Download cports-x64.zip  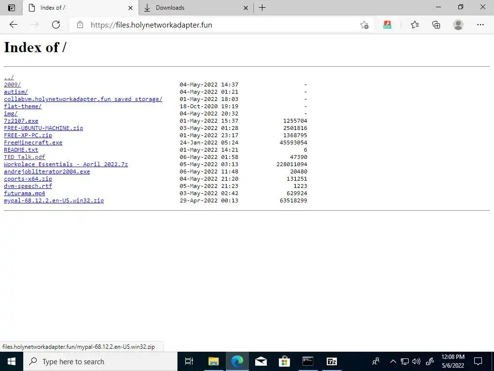click(28, 179)
